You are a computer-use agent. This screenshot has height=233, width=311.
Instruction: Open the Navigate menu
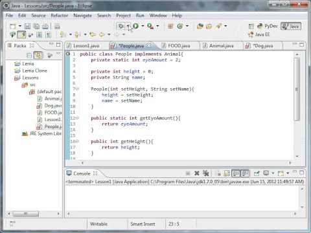point(82,16)
